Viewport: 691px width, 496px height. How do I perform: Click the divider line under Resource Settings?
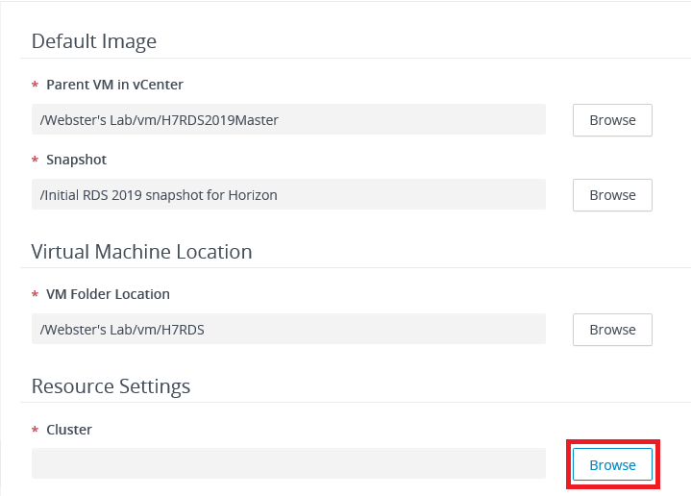pyautogui.click(x=356, y=403)
